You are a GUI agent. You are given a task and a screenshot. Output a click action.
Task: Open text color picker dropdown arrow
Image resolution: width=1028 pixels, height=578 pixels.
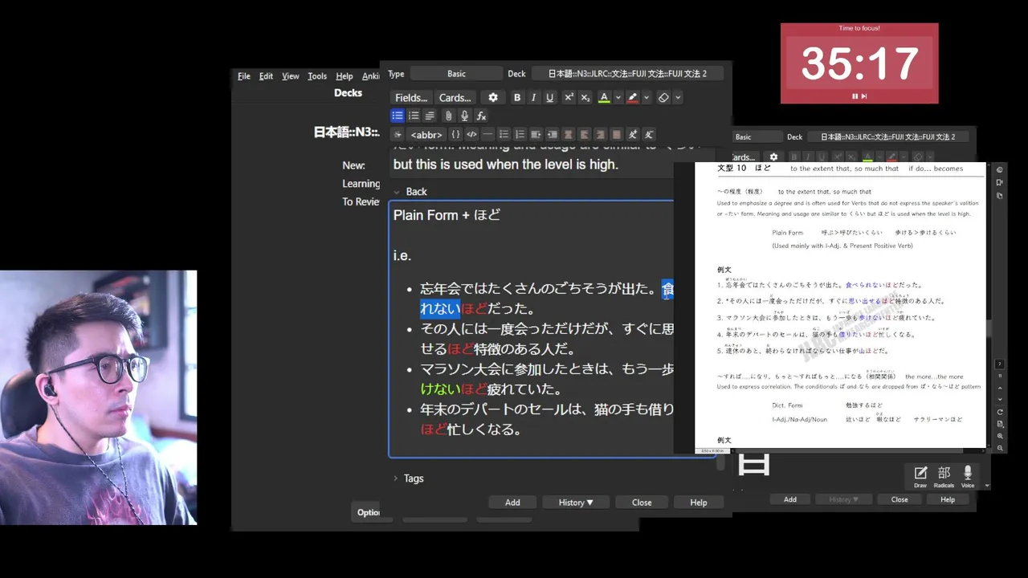click(x=618, y=97)
